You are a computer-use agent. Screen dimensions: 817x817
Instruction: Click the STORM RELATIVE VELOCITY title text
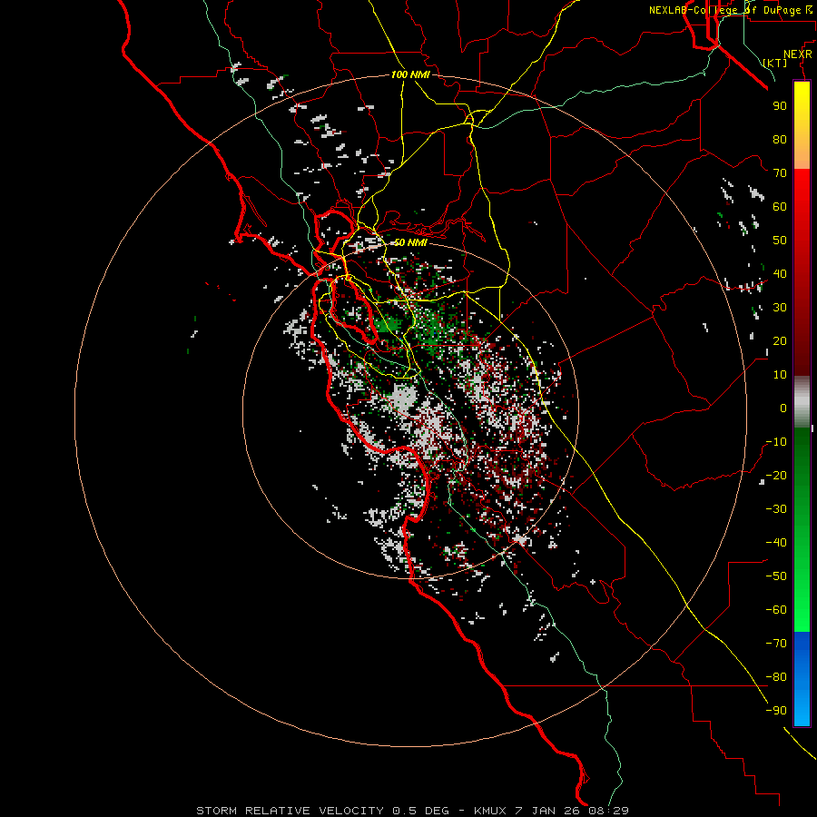click(x=290, y=811)
